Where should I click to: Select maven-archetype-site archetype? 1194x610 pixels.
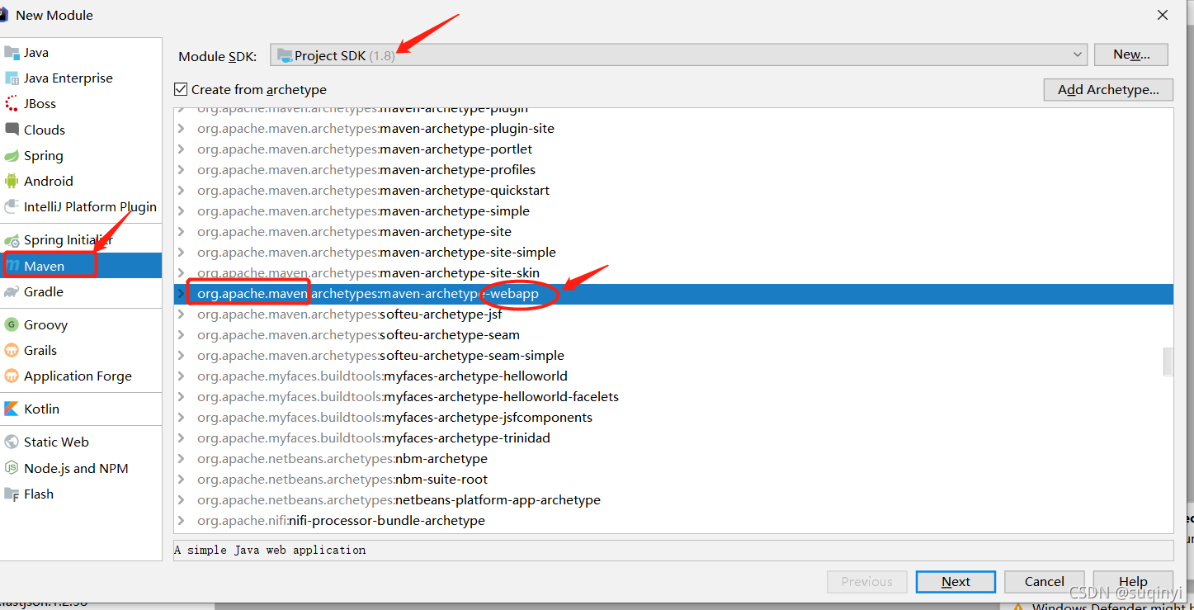pyautogui.click(x=673, y=232)
